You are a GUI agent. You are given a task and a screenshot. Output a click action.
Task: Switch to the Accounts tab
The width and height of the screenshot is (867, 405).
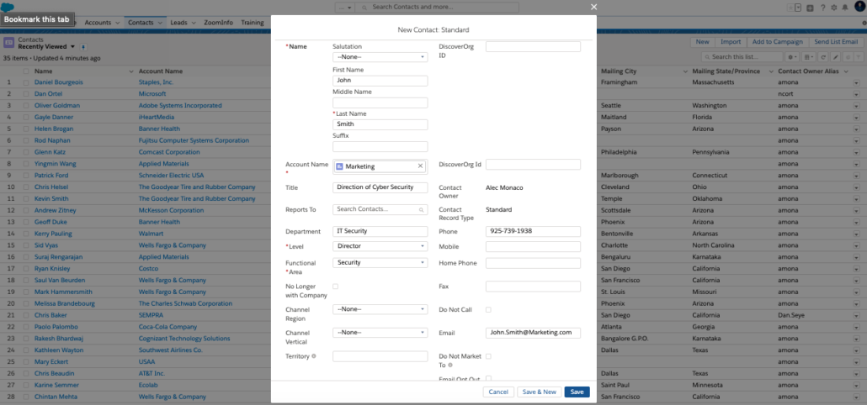98,23
